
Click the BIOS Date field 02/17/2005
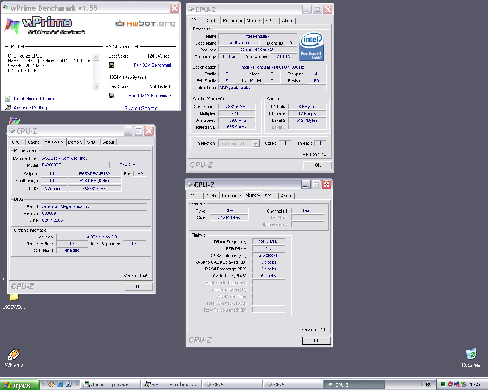(94, 220)
